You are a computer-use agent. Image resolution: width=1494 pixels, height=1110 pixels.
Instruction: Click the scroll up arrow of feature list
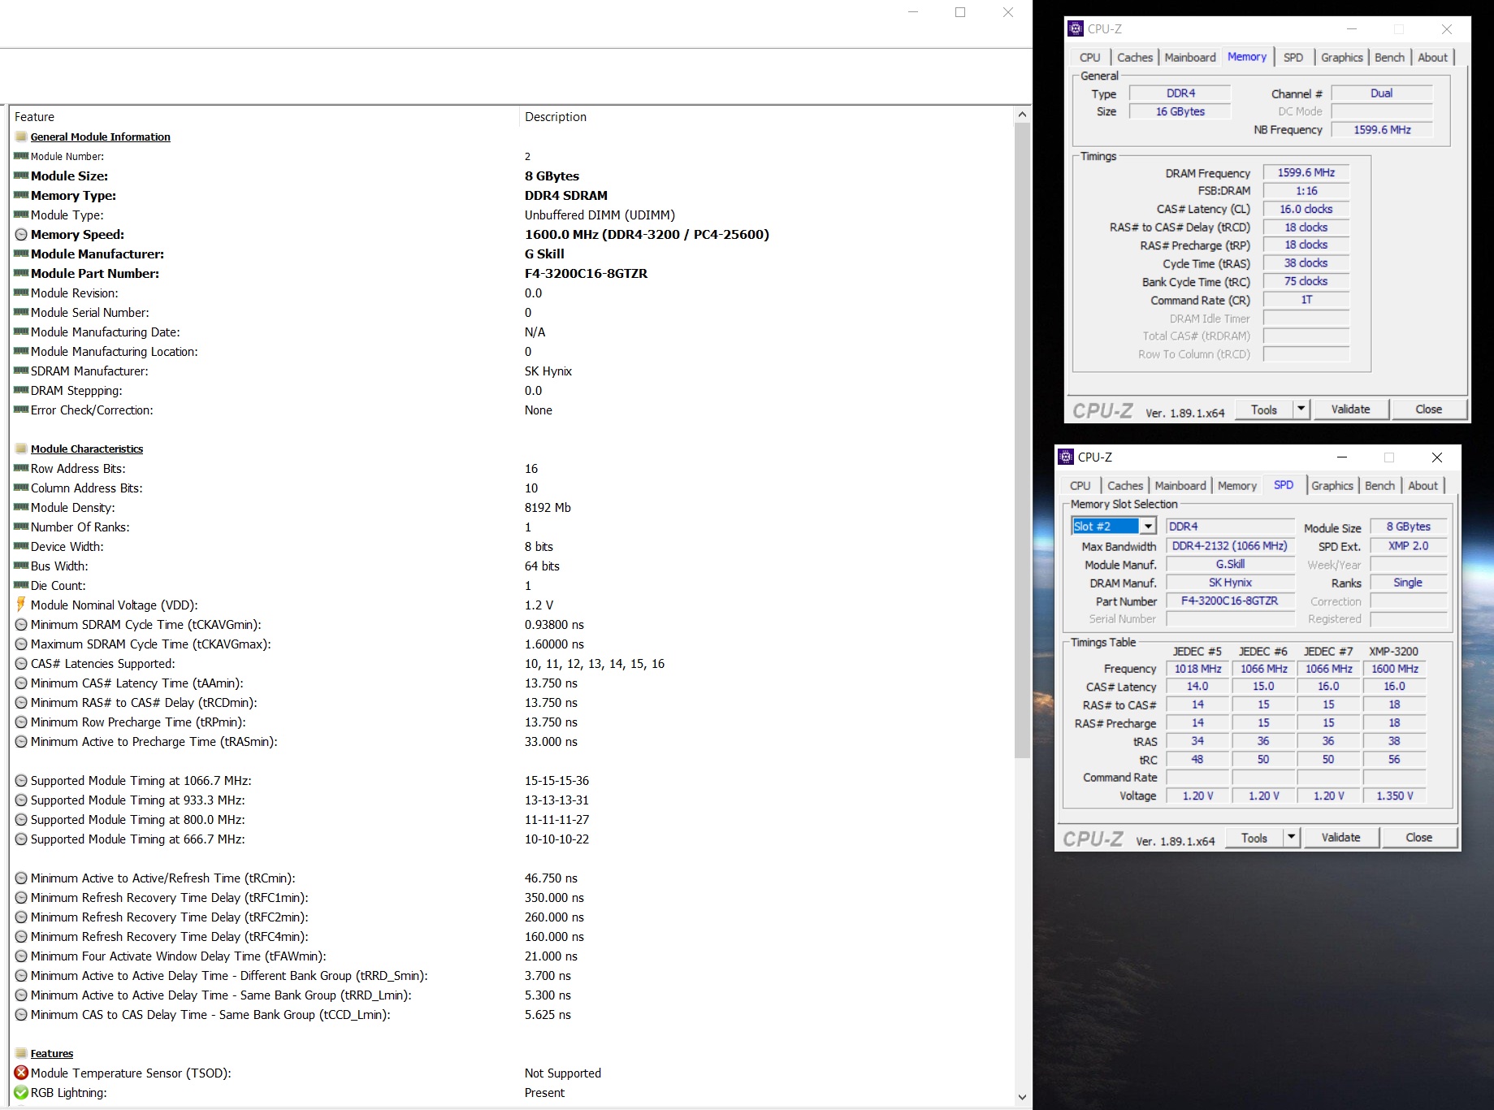1022,115
